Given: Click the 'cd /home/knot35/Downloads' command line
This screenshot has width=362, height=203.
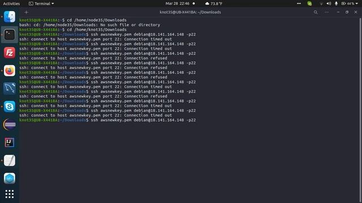Looking at the screenshot, I should 97,30.
